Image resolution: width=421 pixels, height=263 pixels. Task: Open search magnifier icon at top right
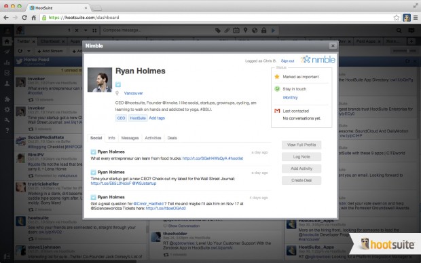coord(399,31)
